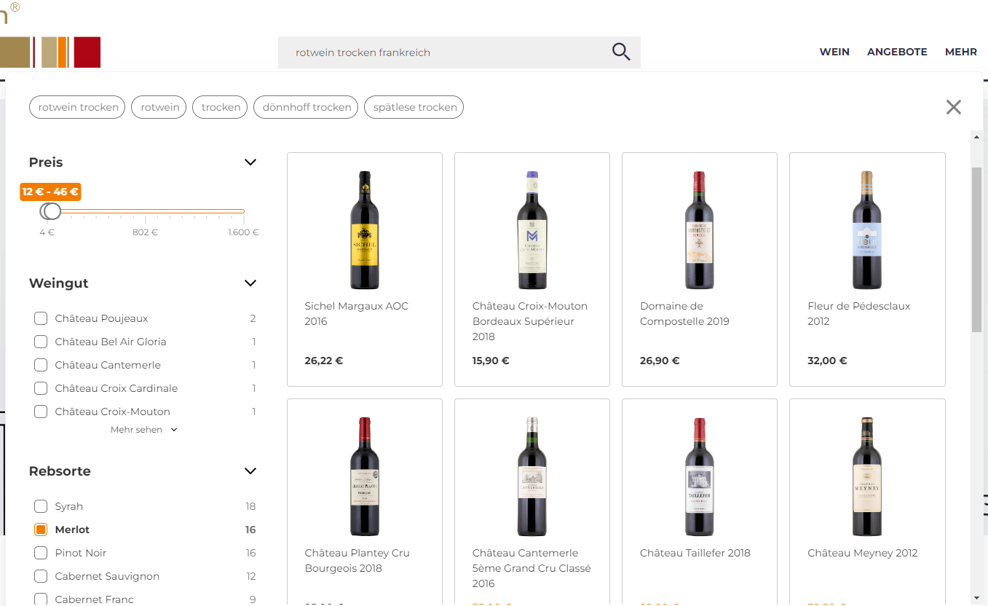Open 'Château Taillefer 2018' title
The image size is (988, 606).
695,553
